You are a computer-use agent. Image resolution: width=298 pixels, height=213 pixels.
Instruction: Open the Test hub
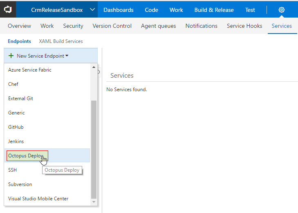click(x=250, y=10)
